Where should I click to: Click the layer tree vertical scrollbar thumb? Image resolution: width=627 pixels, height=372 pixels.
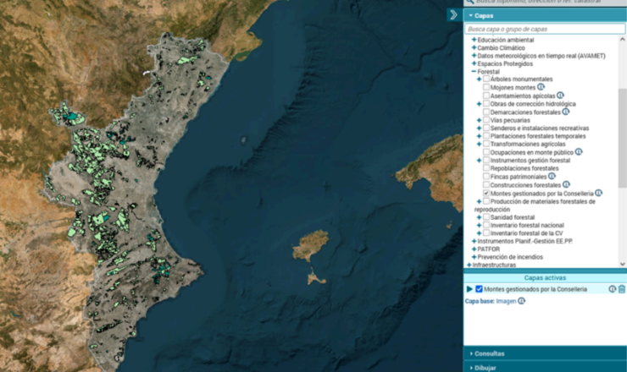pos(622,138)
